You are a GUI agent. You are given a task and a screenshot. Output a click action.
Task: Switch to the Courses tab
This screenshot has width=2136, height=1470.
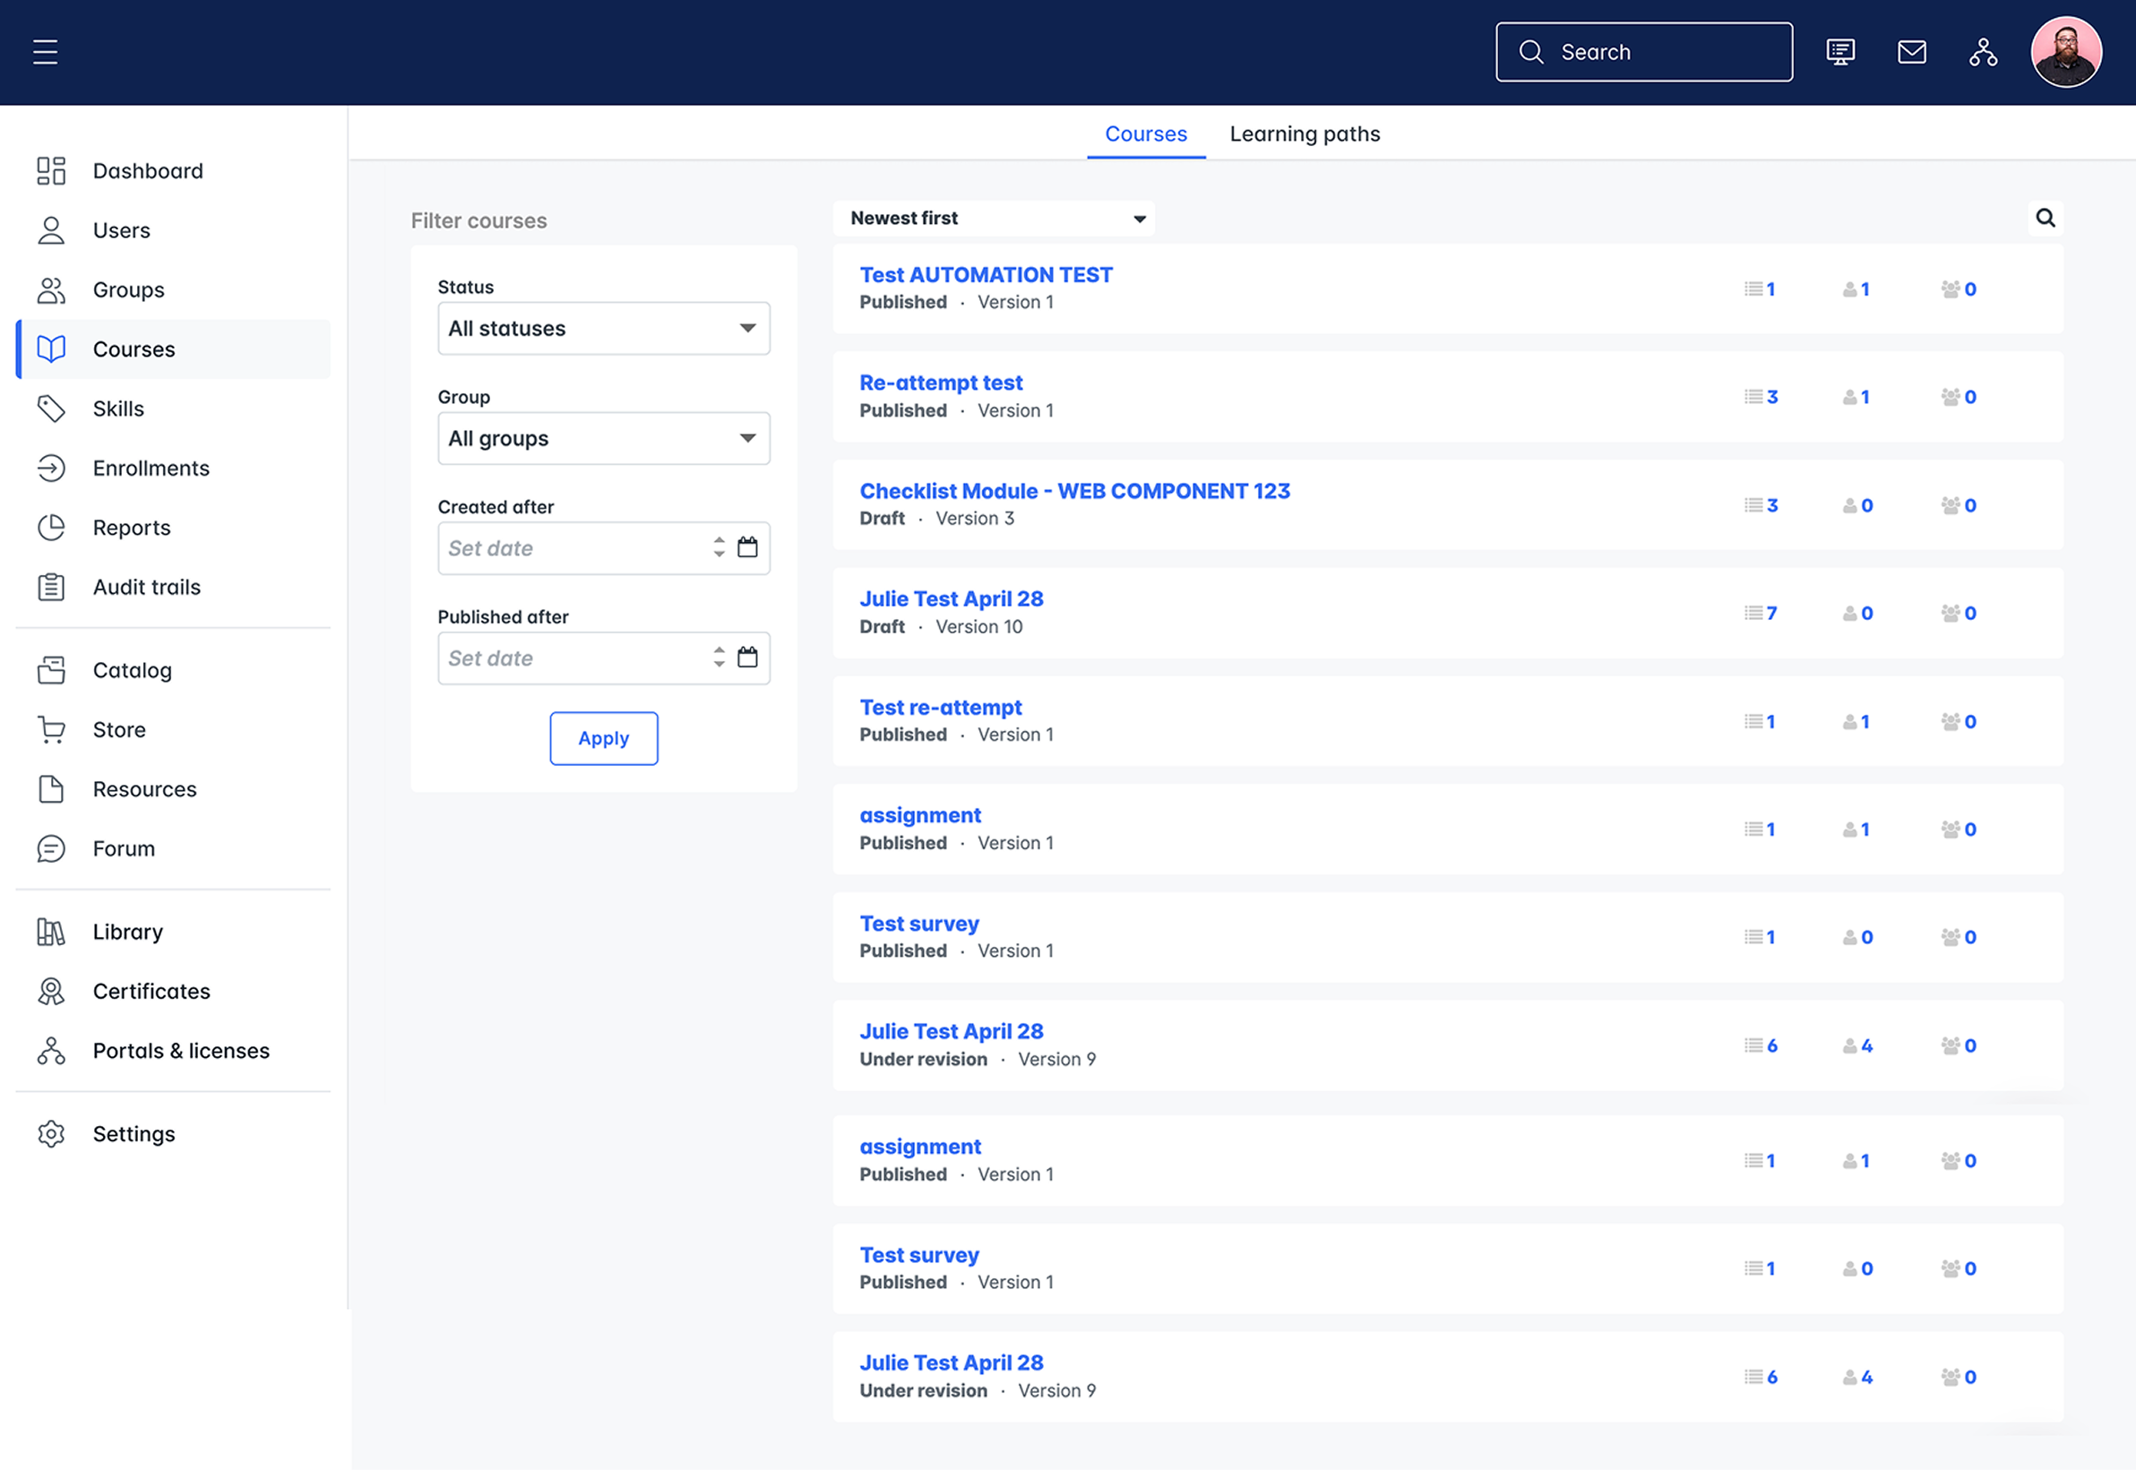[1146, 133]
